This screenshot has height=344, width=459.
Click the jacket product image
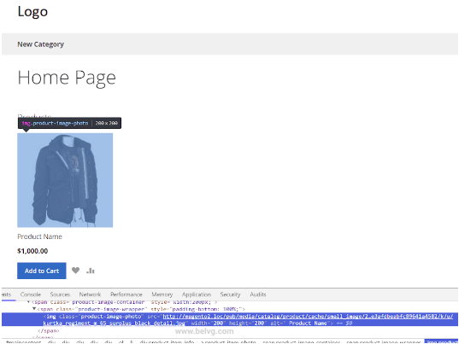pyautogui.click(x=65, y=180)
